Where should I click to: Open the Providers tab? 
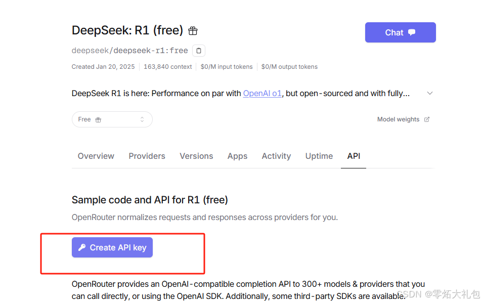coord(147,156)
